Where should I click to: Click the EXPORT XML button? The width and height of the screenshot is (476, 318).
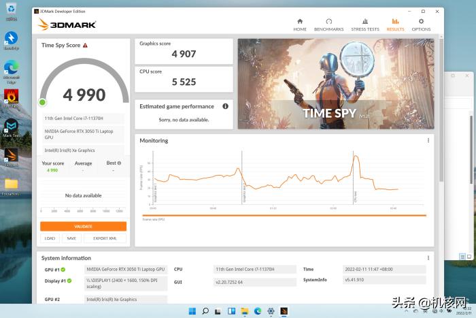click(x=105, y=238)
